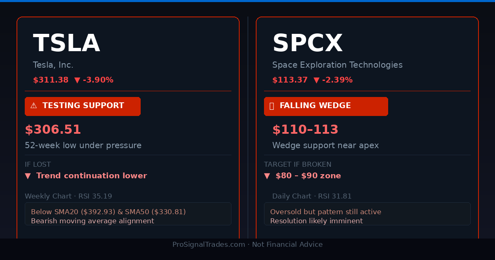Click the SPCX price $113.37
The height and width of the screenshot is (260, 495).
coord(290,80)
